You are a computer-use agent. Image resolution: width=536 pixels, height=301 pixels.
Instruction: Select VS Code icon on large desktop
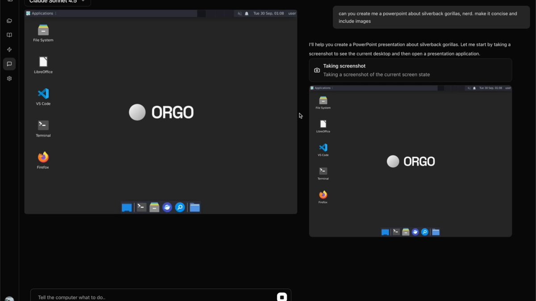(43, 97)
